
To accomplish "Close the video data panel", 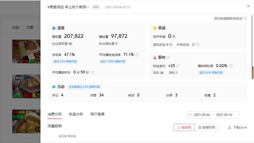I will click(248, 6).
